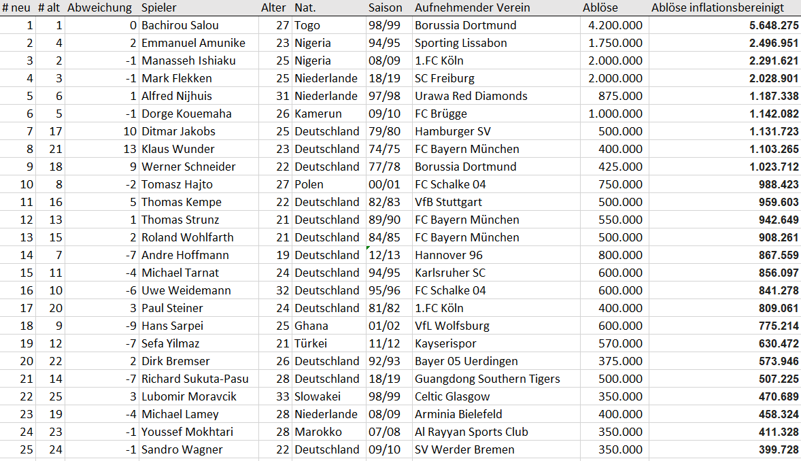
Task: Click the cell with Urawa Red Diamonds
Action: click(496, 96)
